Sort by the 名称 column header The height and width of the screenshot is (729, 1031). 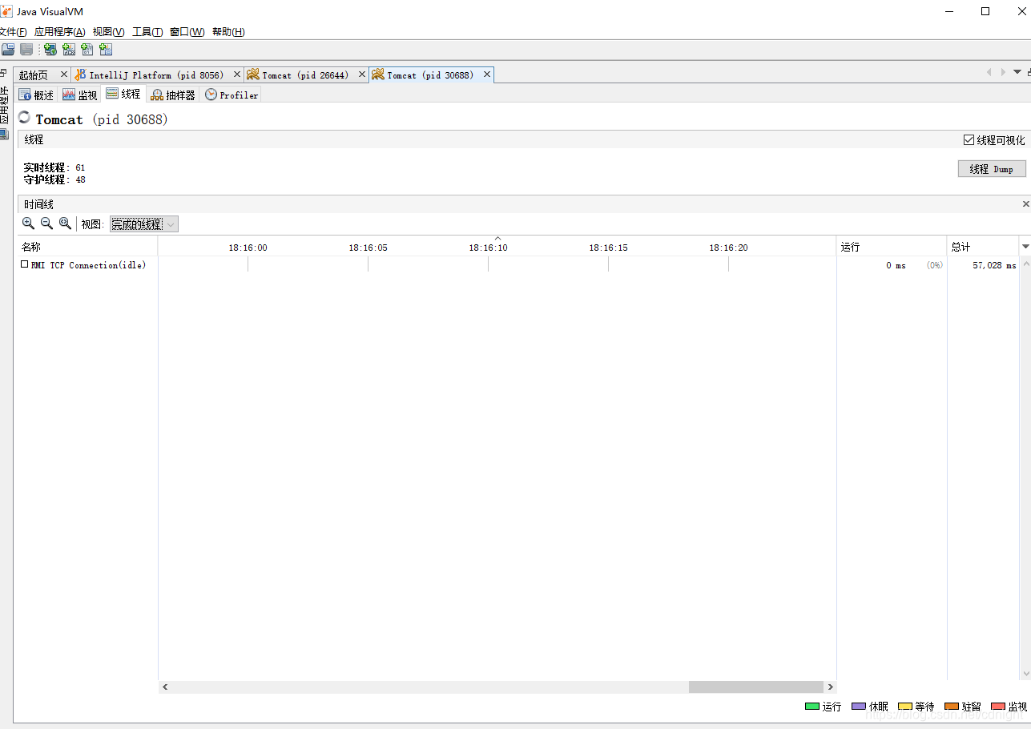[87, 246]
